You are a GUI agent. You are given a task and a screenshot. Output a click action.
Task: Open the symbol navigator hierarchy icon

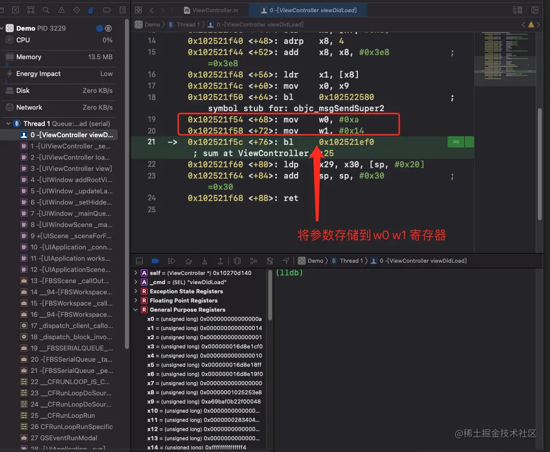click(31, 10)
